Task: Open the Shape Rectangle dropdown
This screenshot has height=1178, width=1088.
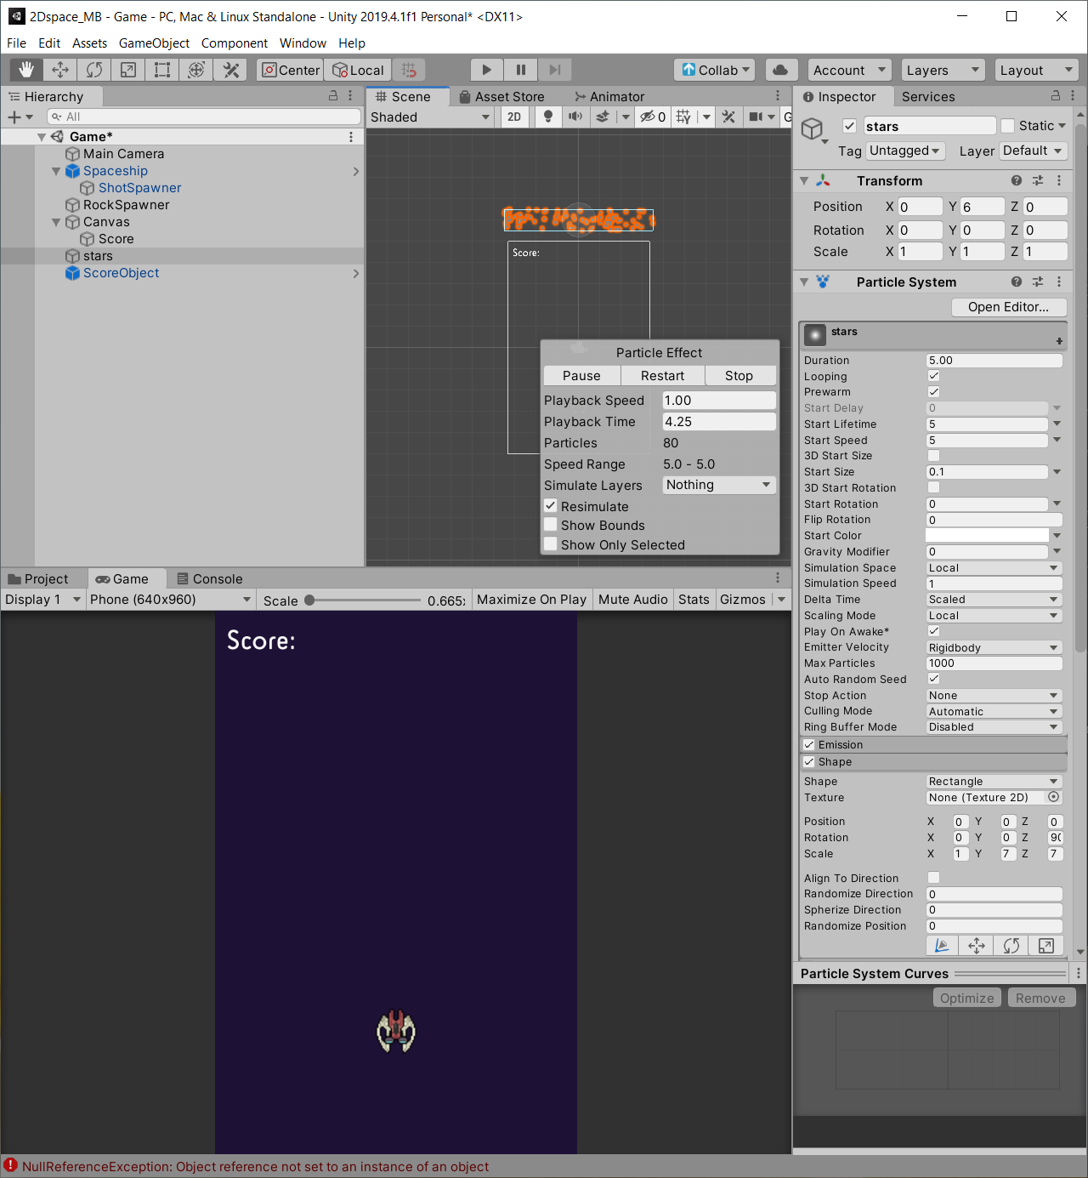Action: pos(994,782)
